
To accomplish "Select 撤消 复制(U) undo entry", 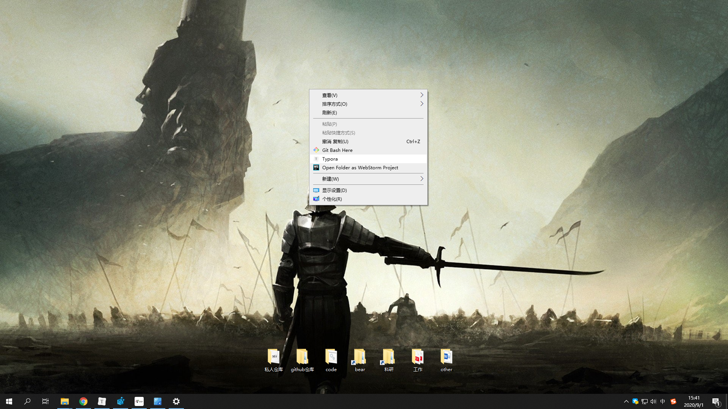I will click(x=335, y=142).
